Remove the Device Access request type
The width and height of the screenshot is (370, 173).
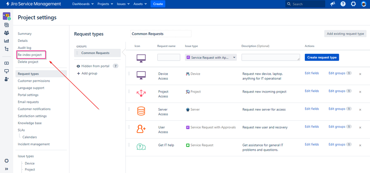(360, 74)
